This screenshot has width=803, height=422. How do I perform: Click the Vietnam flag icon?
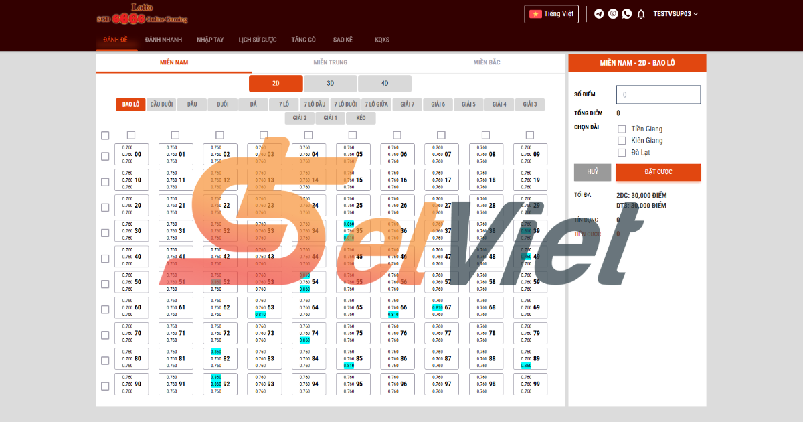[535, 14]
